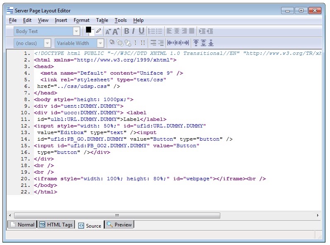Minimize the Server Page Layout Editor window
The height and width of the screenshot is (245, 330).
point(287,11)
